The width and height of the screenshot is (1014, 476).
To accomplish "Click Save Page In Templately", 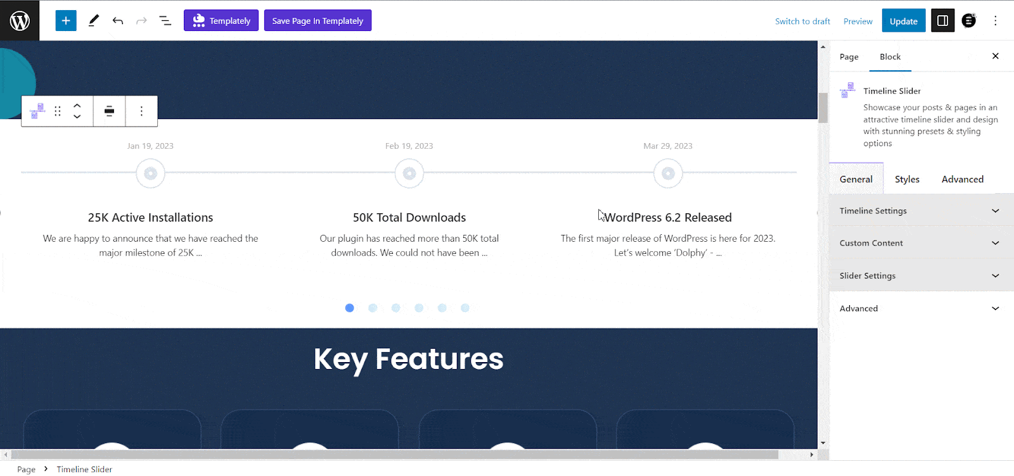I will pos(318,20).
